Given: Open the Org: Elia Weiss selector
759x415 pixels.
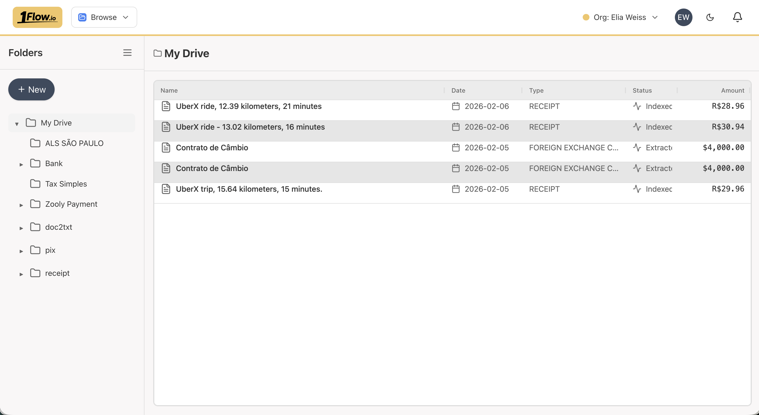Looking at the screenshot, I should (x=620, y=17).
